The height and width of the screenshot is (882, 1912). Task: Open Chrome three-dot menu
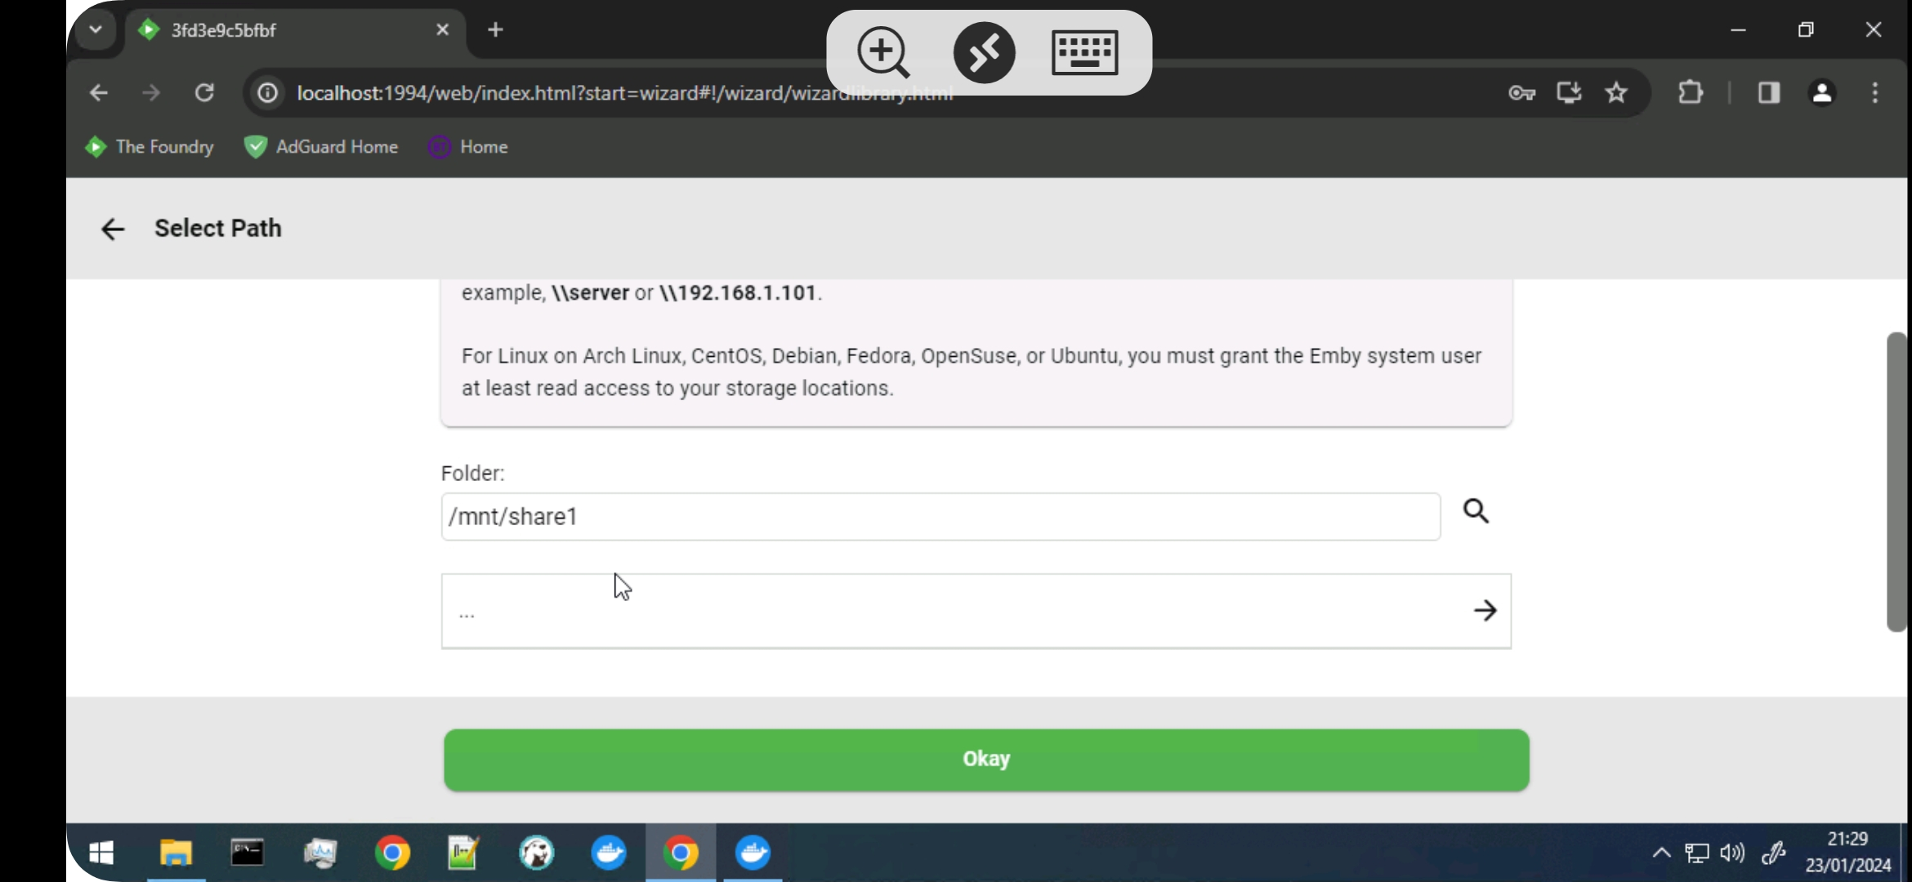click(x=1875, y=93)
